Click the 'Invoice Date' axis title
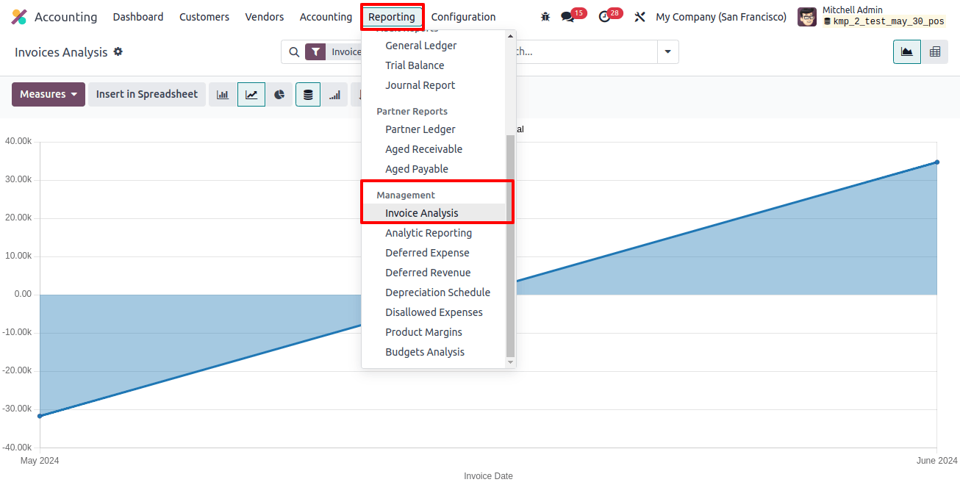This screenshot has width=960, height=485. click(x=488, y=476)
